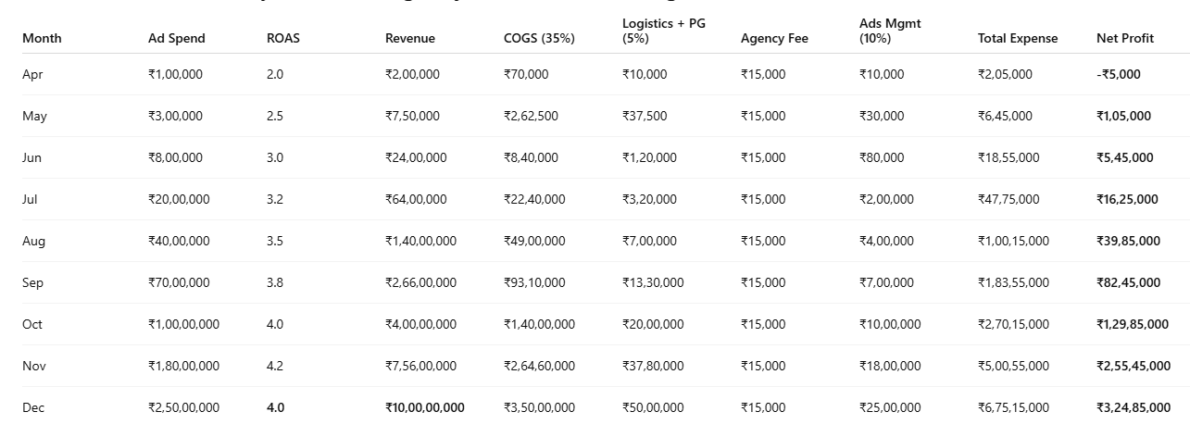This screenshot has height=437, width=1190.
Task: Click the Revenue column header
Action: pos(409,38)
